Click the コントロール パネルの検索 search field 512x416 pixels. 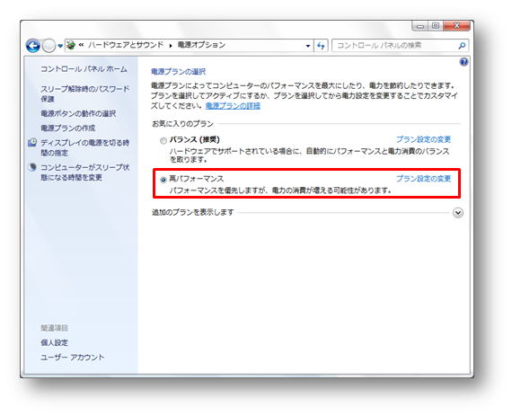pos(400,46)
